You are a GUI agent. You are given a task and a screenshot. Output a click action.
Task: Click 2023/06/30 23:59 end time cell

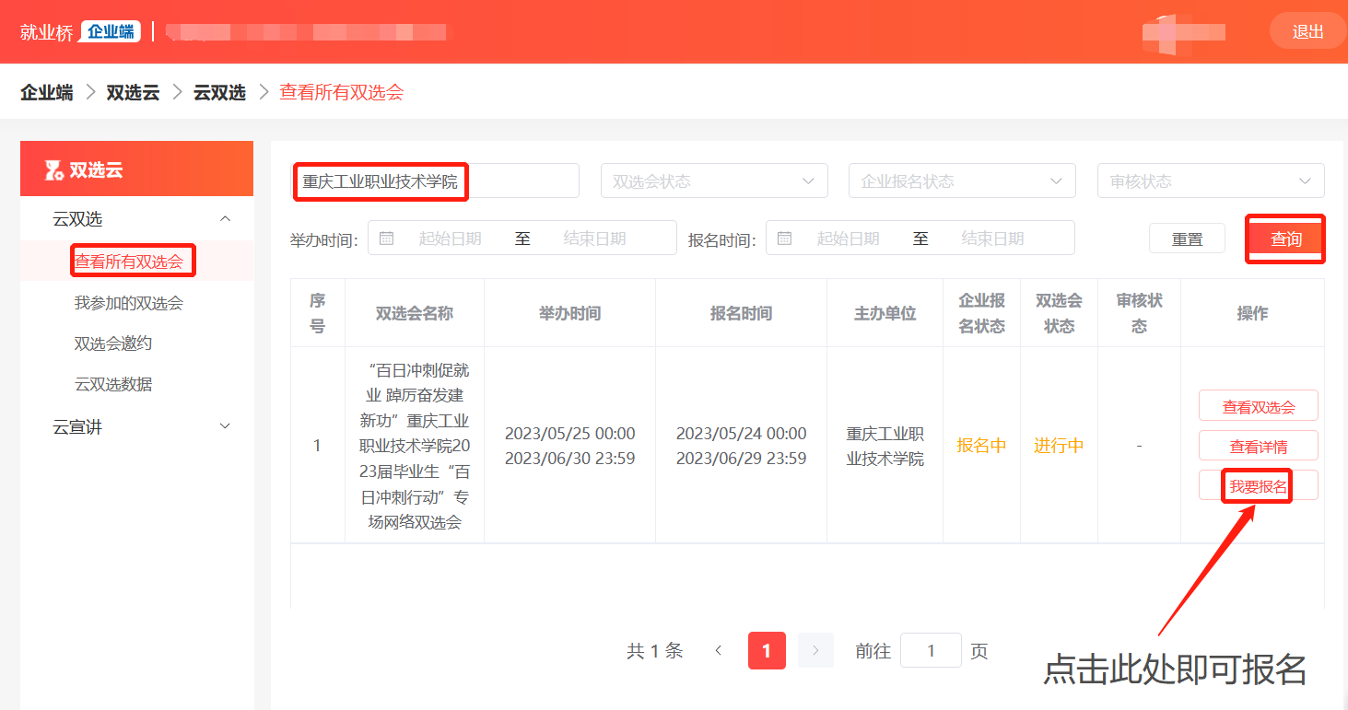point(569,459)
